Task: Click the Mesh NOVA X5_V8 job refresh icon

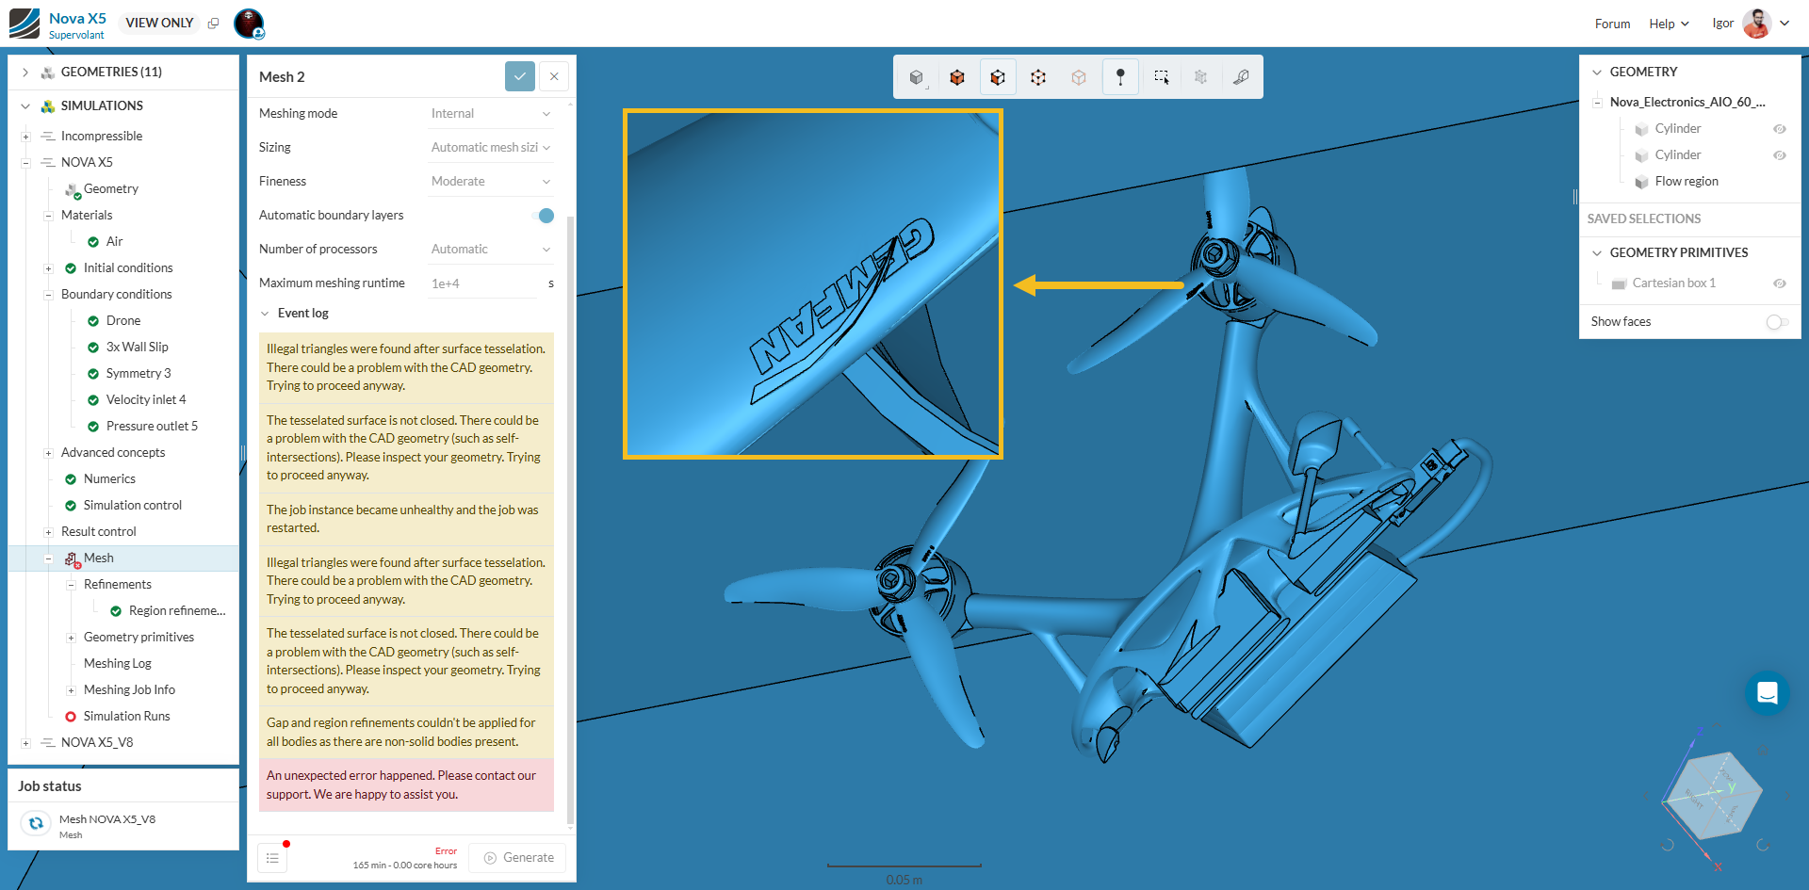Action: tap(36, 823)
